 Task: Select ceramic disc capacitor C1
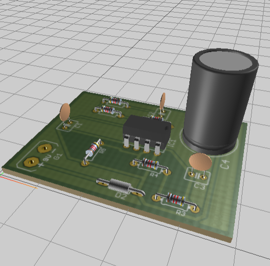click(x=65, y=115)
